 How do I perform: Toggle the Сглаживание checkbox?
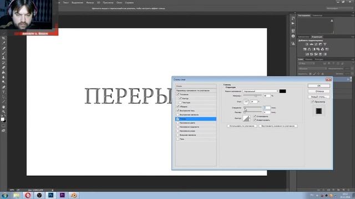point(255,116)
